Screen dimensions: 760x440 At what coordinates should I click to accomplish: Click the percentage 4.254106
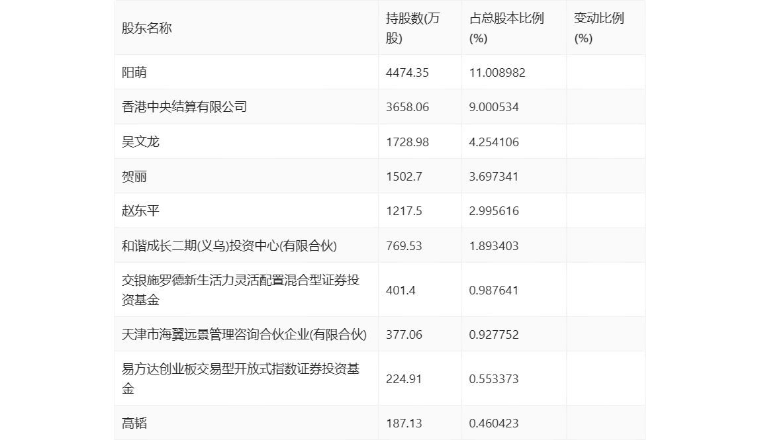(x=494, y=142)
